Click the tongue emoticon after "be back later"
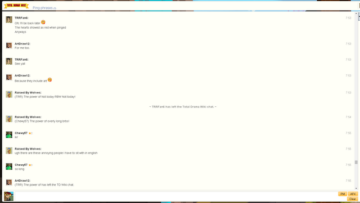 pyautogui.click(x=43, y=22)
